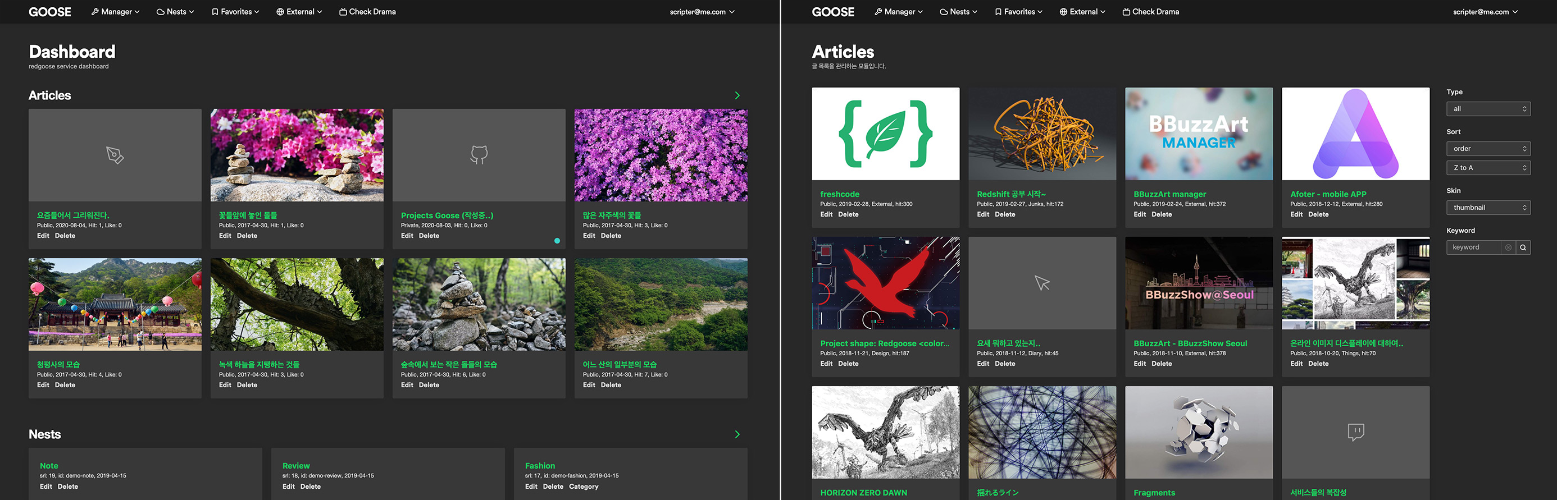Click the speech bubble icon on bottom-right article card
Screen dimensions: 1557x500
tap(1355, 432)
